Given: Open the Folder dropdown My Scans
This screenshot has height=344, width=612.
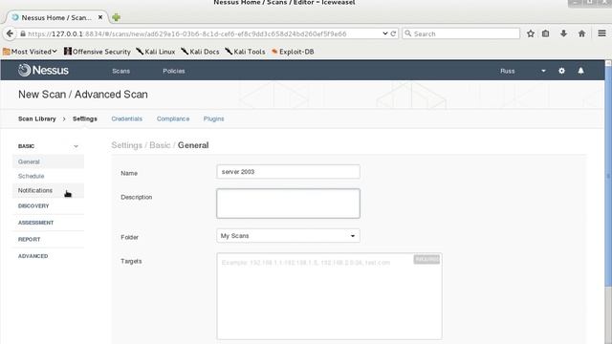Looking at the screenshot, I should coord(288,236).
